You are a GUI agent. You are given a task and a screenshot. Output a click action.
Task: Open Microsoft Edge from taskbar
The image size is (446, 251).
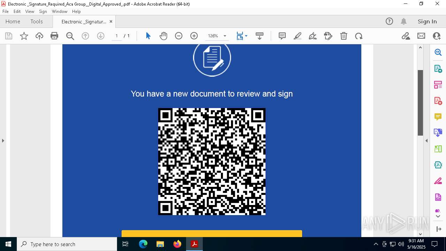(143, 244)
